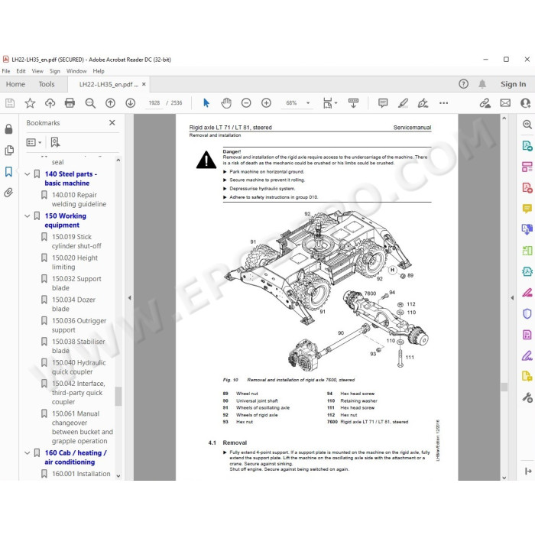The image size is (535, 535).
Task: Send file by email envelope
Action: (505, 103)
